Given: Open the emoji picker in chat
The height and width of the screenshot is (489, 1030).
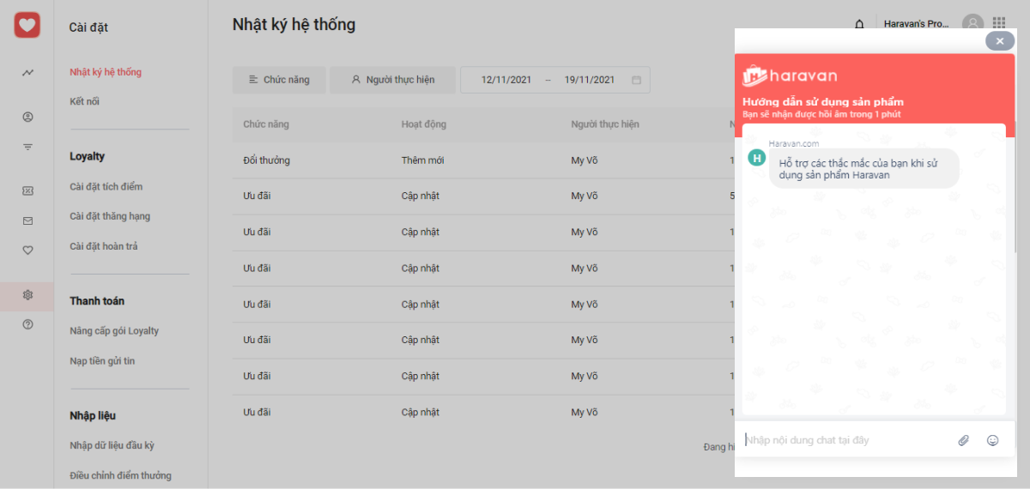Looking at the screenshot, I should (993, 440).
